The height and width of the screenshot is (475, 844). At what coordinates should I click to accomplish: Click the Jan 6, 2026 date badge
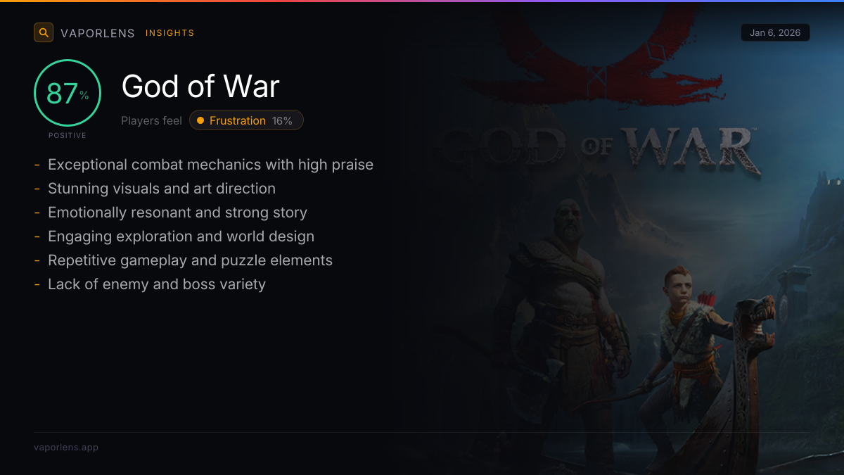point(775,32)
